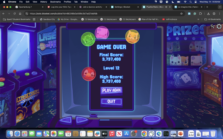
Task: Open PowerPoint from the Dock
Action: pyautogui.click(x=180, y=134)
